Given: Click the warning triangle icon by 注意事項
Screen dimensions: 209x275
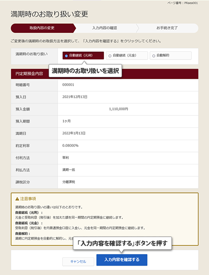Looking at the screenshot, I should click(x=17, y=199).
